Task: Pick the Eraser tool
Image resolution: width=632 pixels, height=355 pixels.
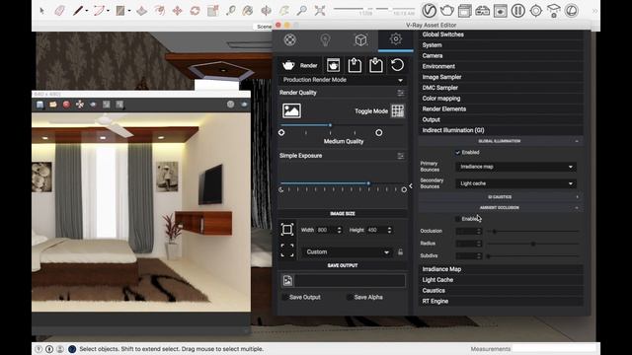Action: (59, 11)
